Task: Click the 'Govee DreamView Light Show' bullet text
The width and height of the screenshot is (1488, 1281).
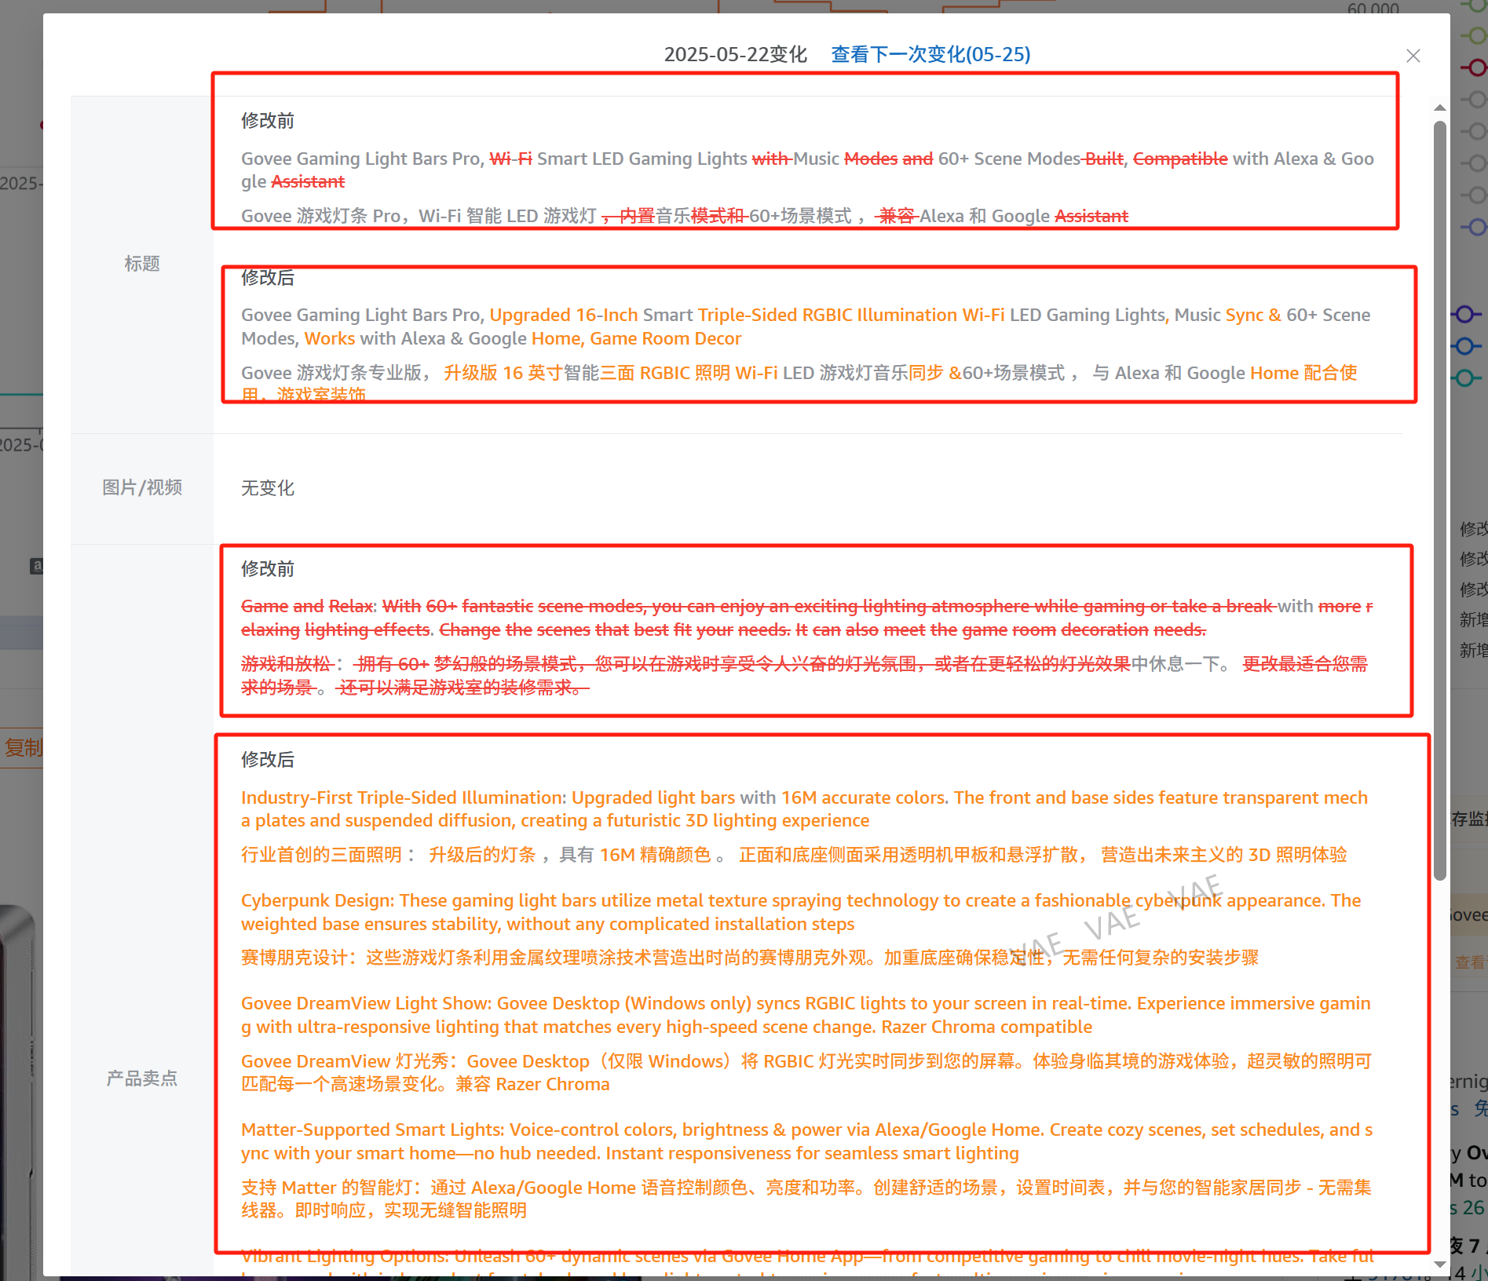Action: point(806,1015)
